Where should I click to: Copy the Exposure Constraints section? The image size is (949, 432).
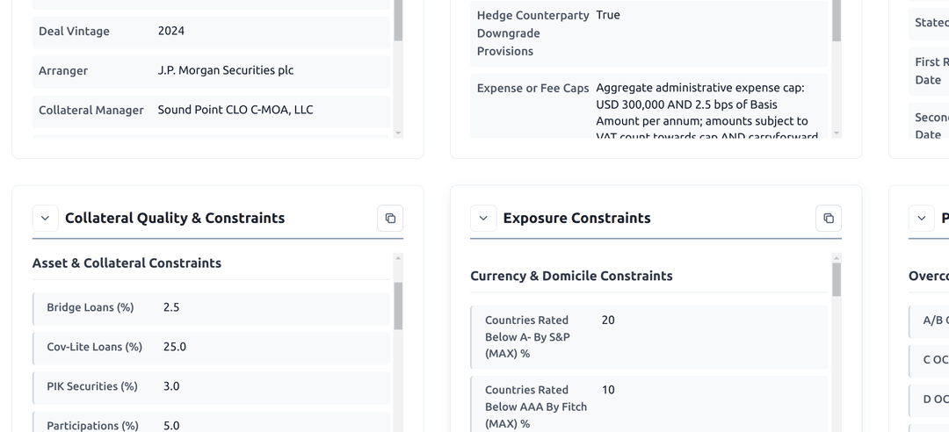(x=828, y=218)
